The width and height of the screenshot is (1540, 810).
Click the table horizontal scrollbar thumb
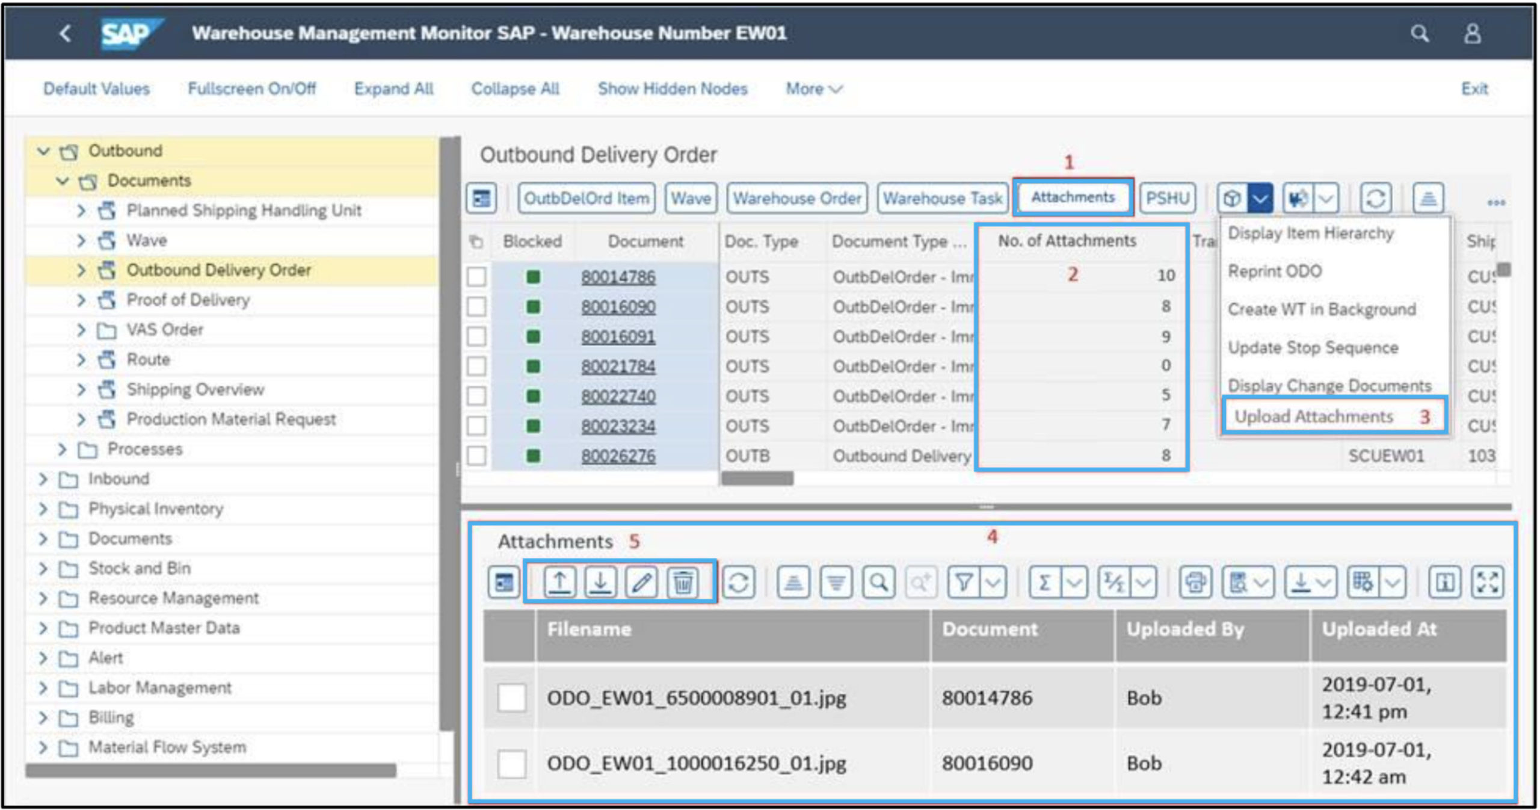click(x=757, y=478)
